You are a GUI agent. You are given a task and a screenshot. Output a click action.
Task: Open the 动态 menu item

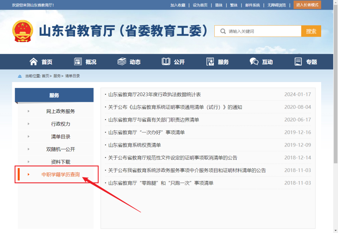(135, 62)
